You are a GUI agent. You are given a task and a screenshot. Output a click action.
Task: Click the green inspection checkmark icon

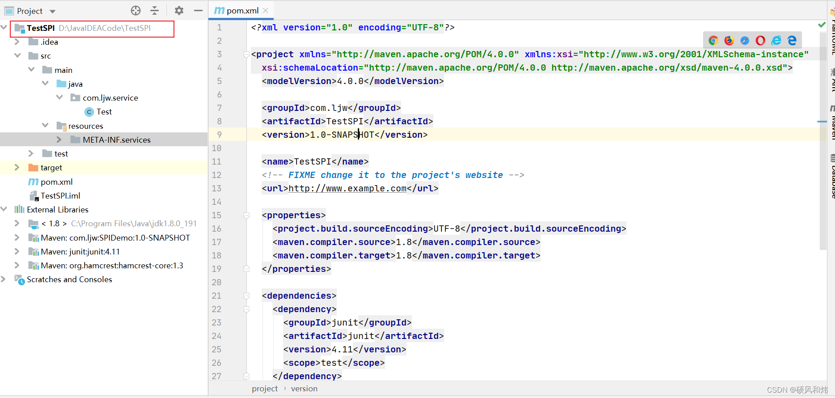822,25
